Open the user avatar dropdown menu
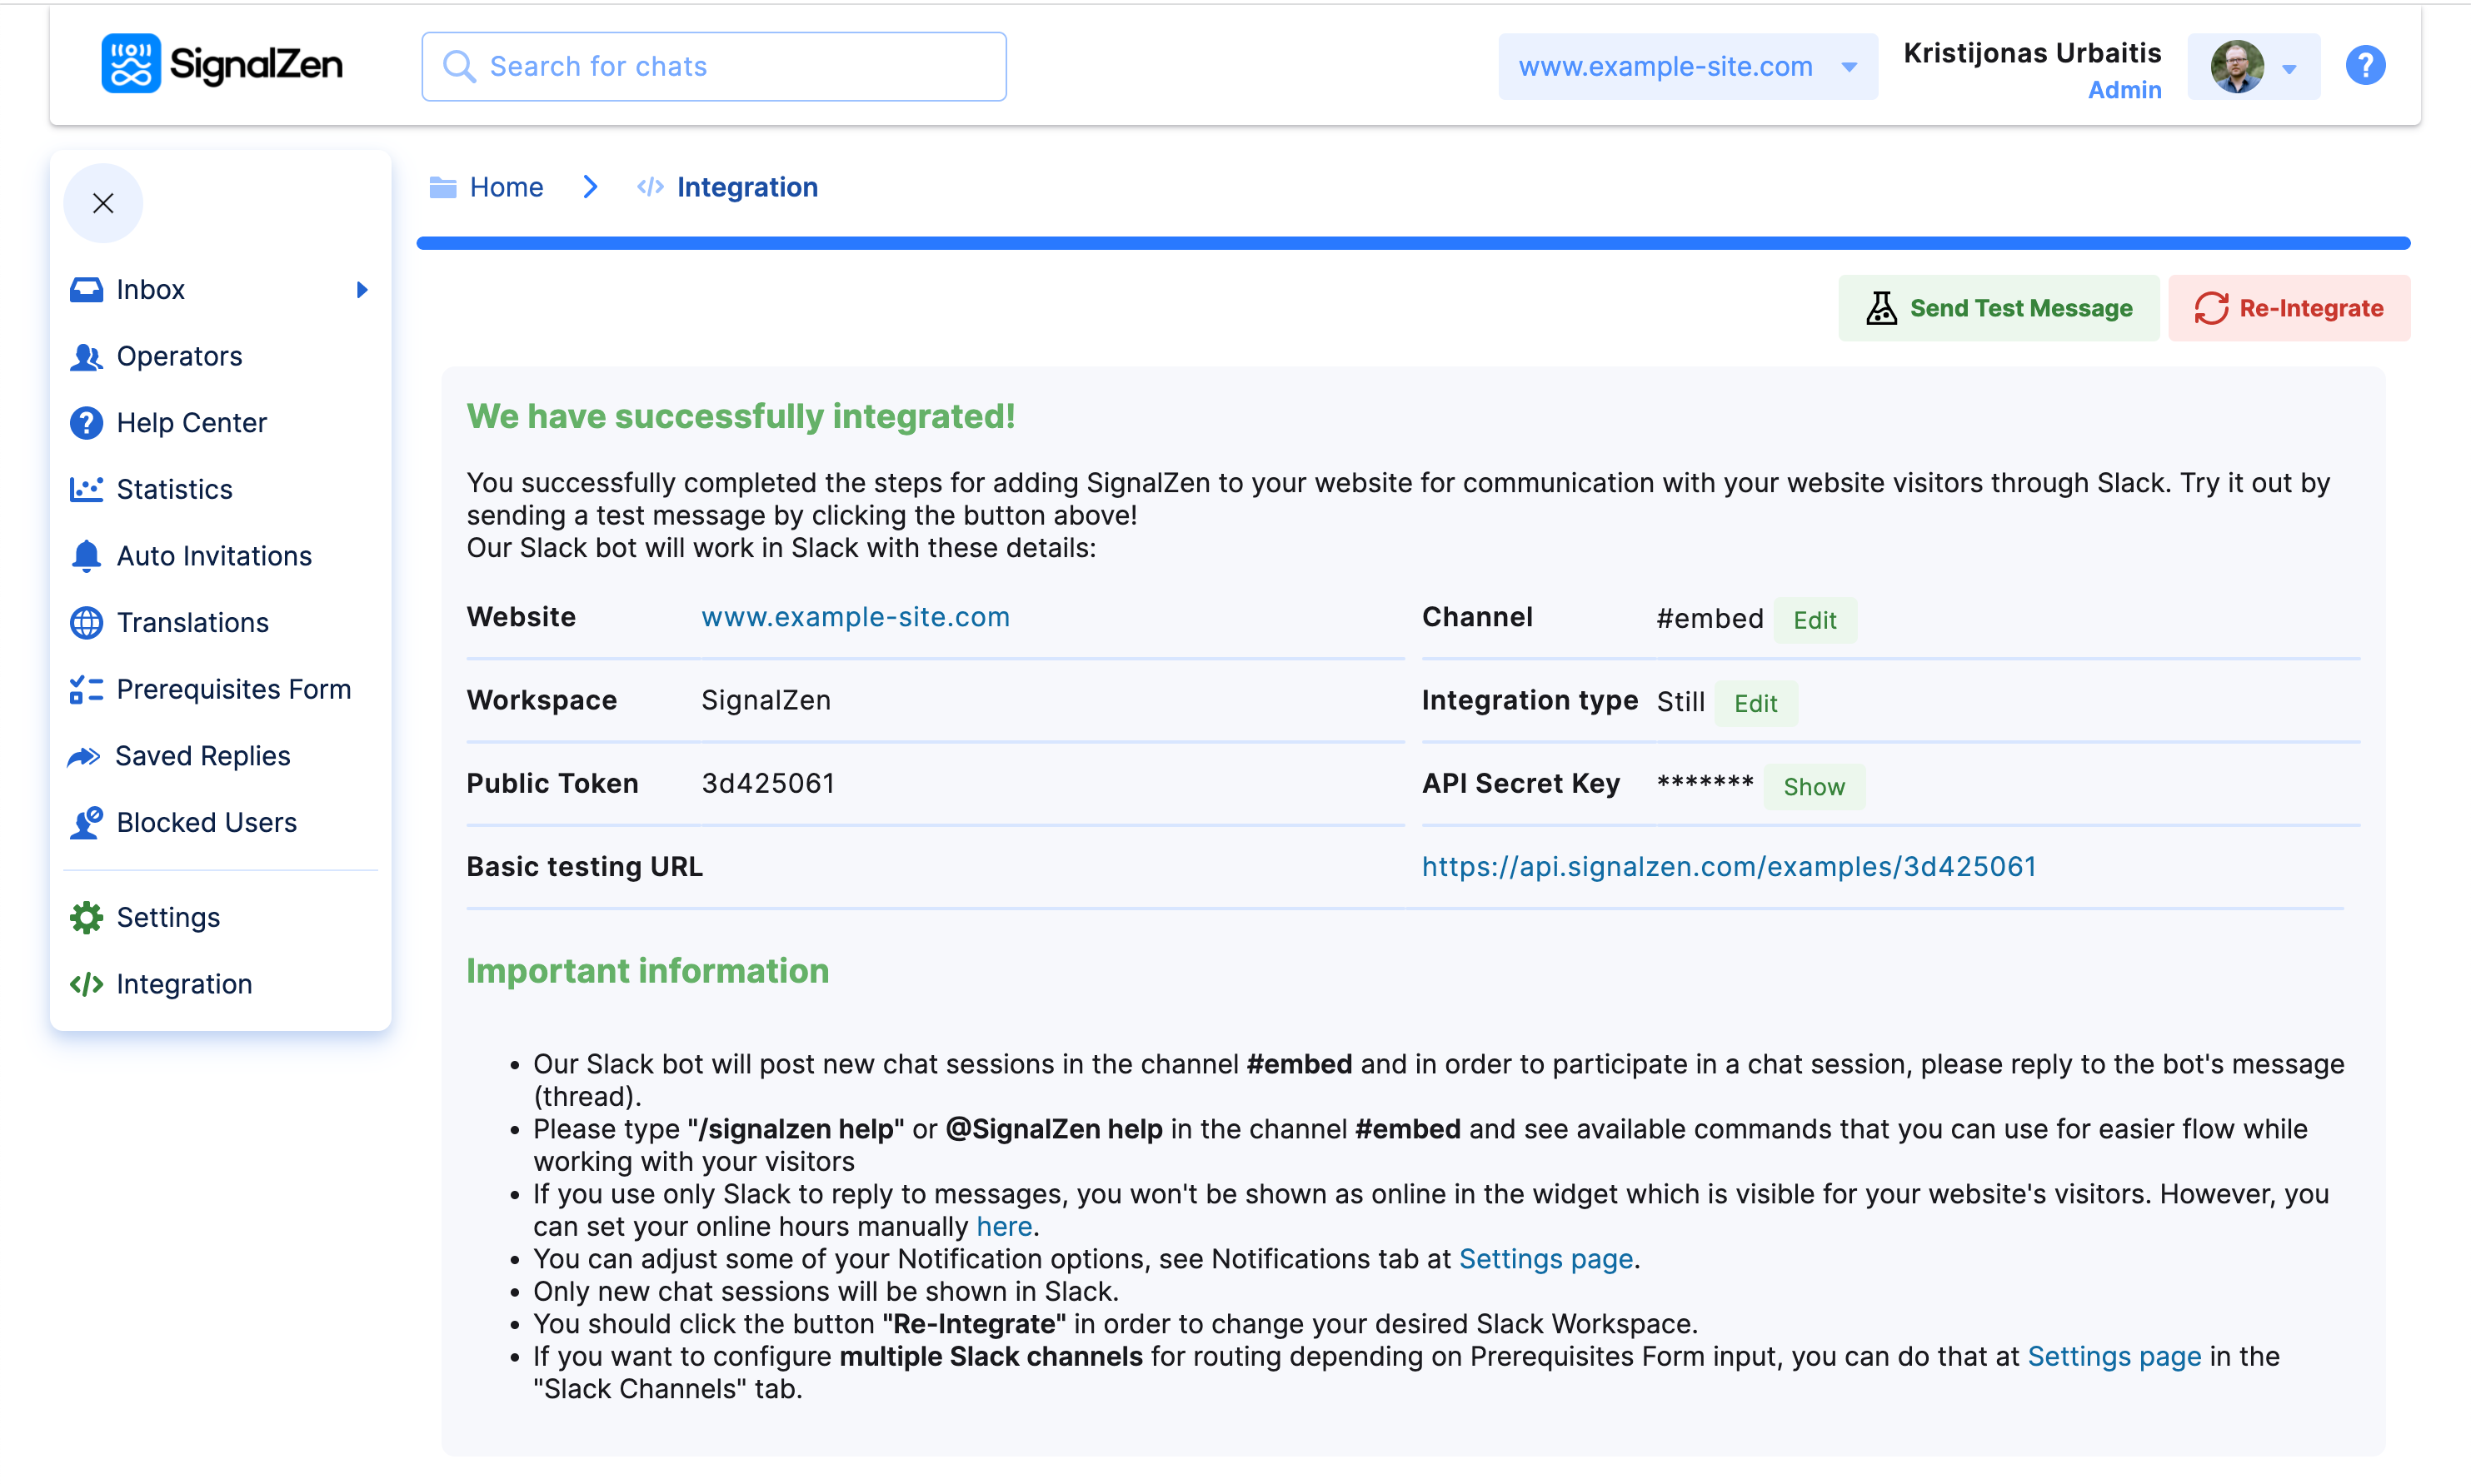Image resolution: width=2471 pixels, height=1484 pixels. [x=2253, y=67]
